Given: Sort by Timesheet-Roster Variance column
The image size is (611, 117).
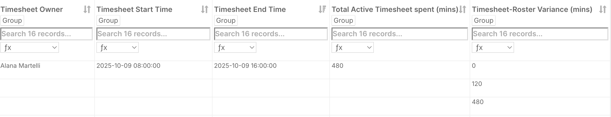Looking at the screenshot, I should 603,10.
